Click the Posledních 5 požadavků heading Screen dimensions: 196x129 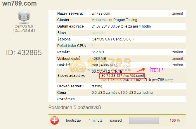(x=76, y=107)
